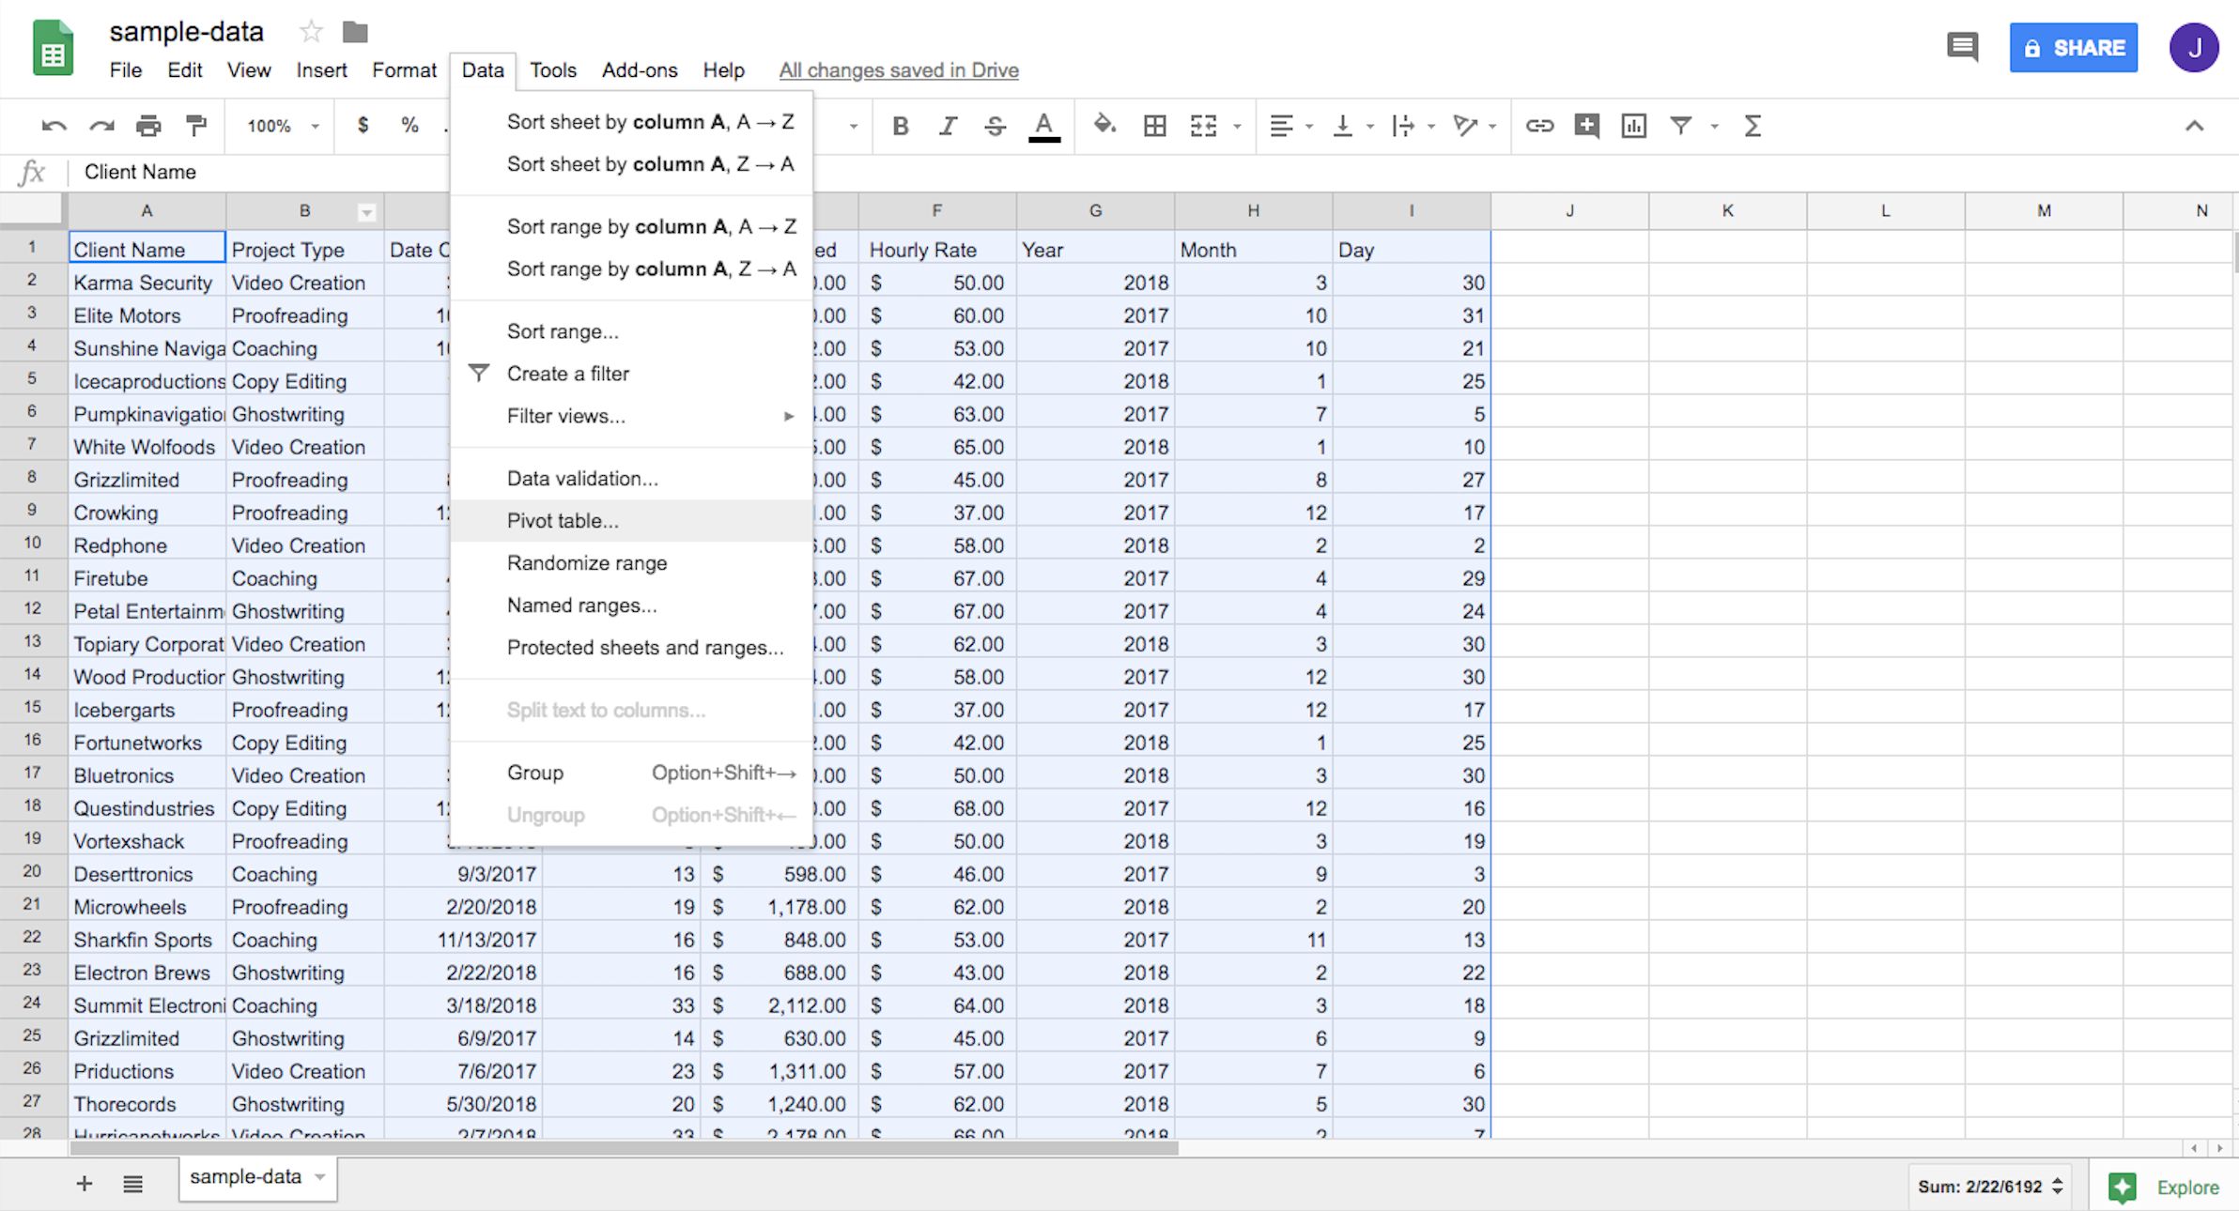This screenshot has width=2239, height=1211.
Task: Toggle bold formatting
Action: 900,126
